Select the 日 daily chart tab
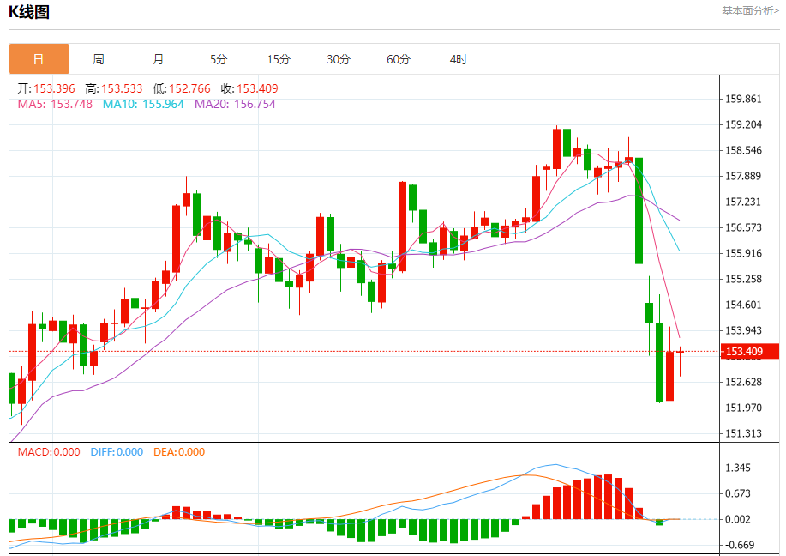 [x=39, y=59]
